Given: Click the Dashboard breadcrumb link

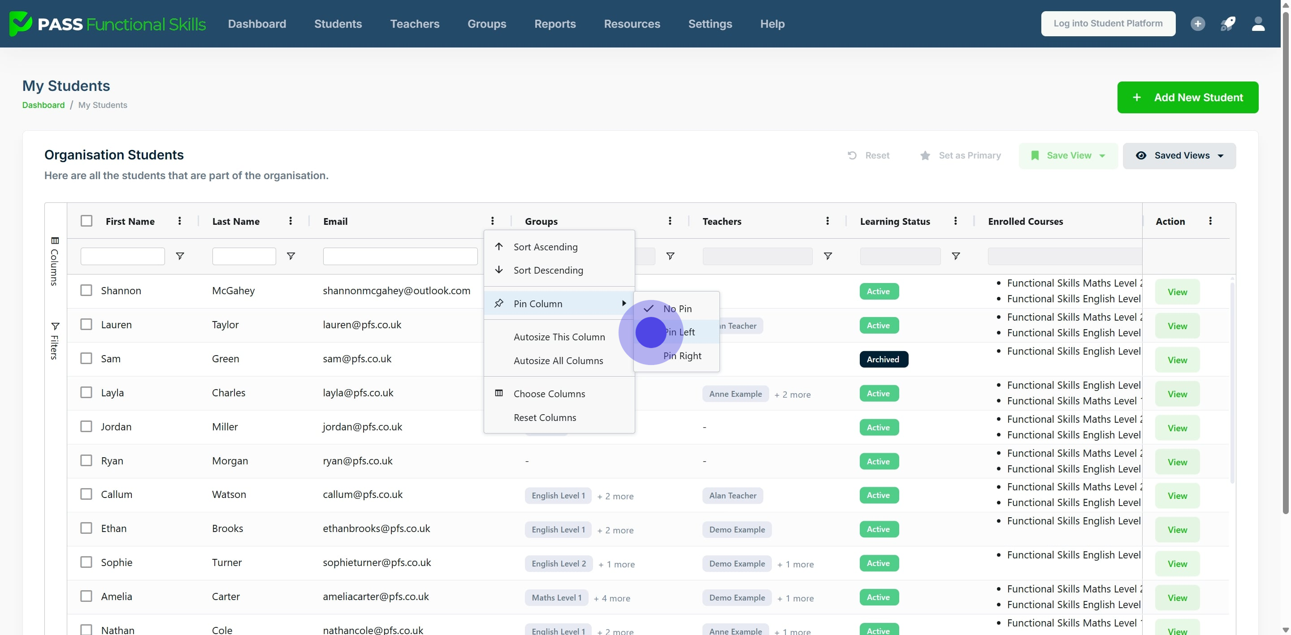Looking at the screenshot, I should click(x=43, y=105).
